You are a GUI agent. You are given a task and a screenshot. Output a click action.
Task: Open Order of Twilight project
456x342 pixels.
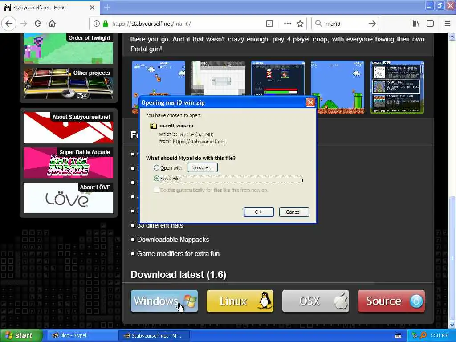click(x=69, y=48)
